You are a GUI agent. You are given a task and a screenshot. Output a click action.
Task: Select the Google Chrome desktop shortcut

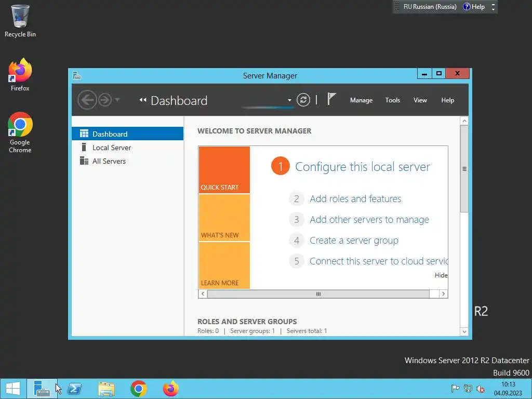click(x=20, y=132)
